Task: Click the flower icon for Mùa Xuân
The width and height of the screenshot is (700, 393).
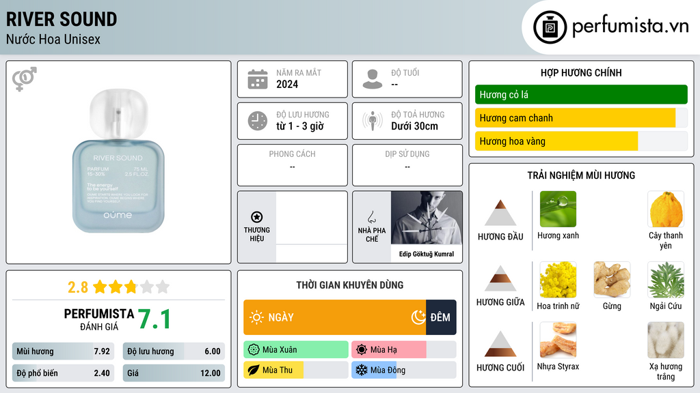Action: [x=253, y=350]
